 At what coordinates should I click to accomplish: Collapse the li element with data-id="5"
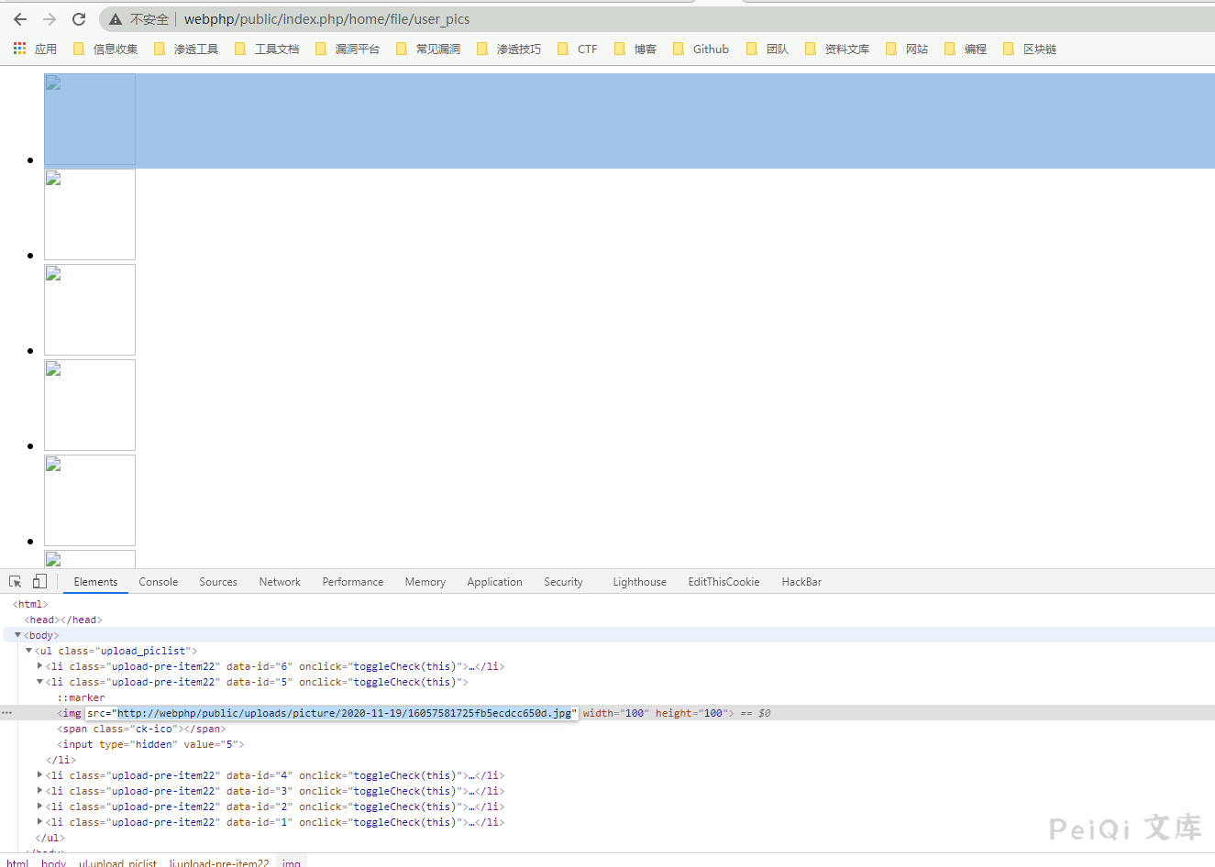39,682
